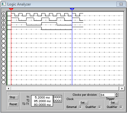Click the Reset button
The width and height of the screenshot is (128, 114).
[x=13, y=104]
